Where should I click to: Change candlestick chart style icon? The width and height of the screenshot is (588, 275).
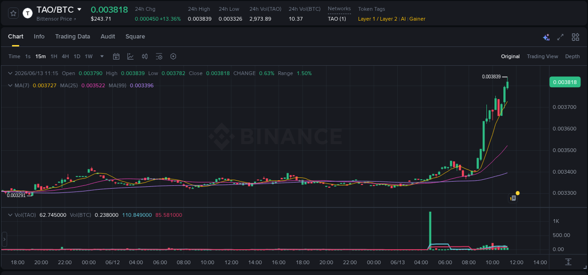coord(145,56)
